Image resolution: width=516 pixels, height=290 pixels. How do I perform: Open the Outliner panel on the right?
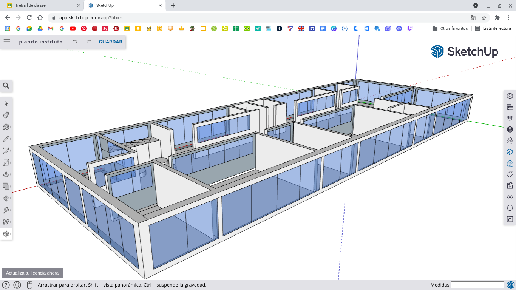point(510,107)
